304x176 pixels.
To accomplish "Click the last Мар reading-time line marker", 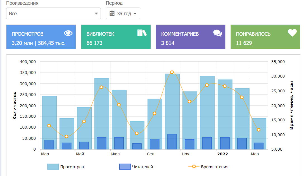I will [259, 130].
